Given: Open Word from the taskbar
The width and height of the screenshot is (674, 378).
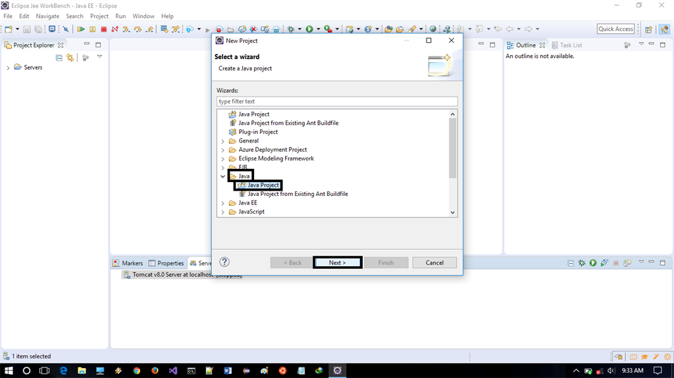Looking at the screenshot, I should [x=228, y=371].
